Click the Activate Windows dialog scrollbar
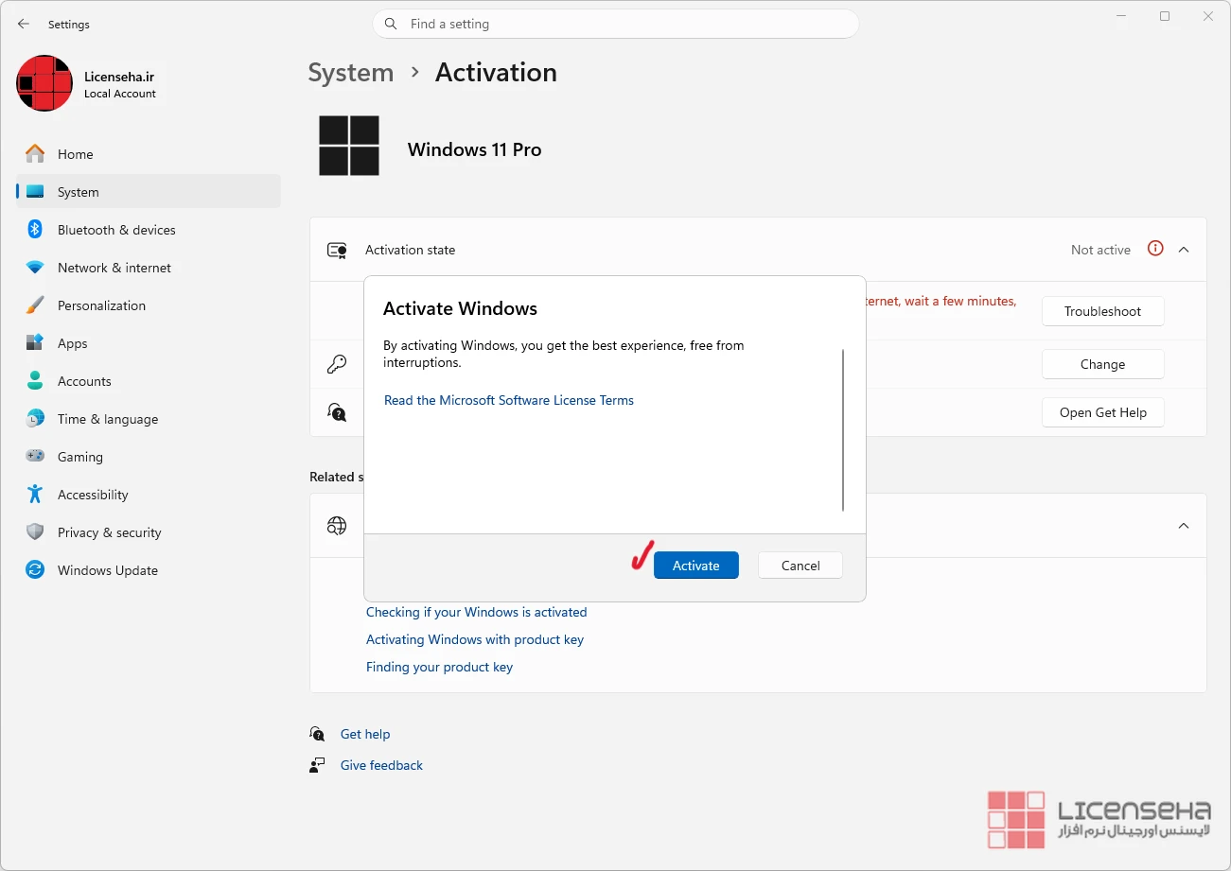Viewport: 1231px width, 871px height. [x=843, y=430]
